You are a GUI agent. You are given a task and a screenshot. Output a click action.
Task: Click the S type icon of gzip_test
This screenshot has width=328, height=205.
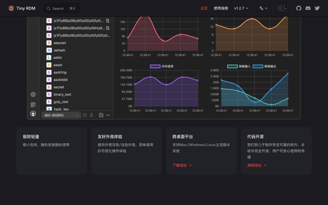pyautogui.click(x=49, y=102)
